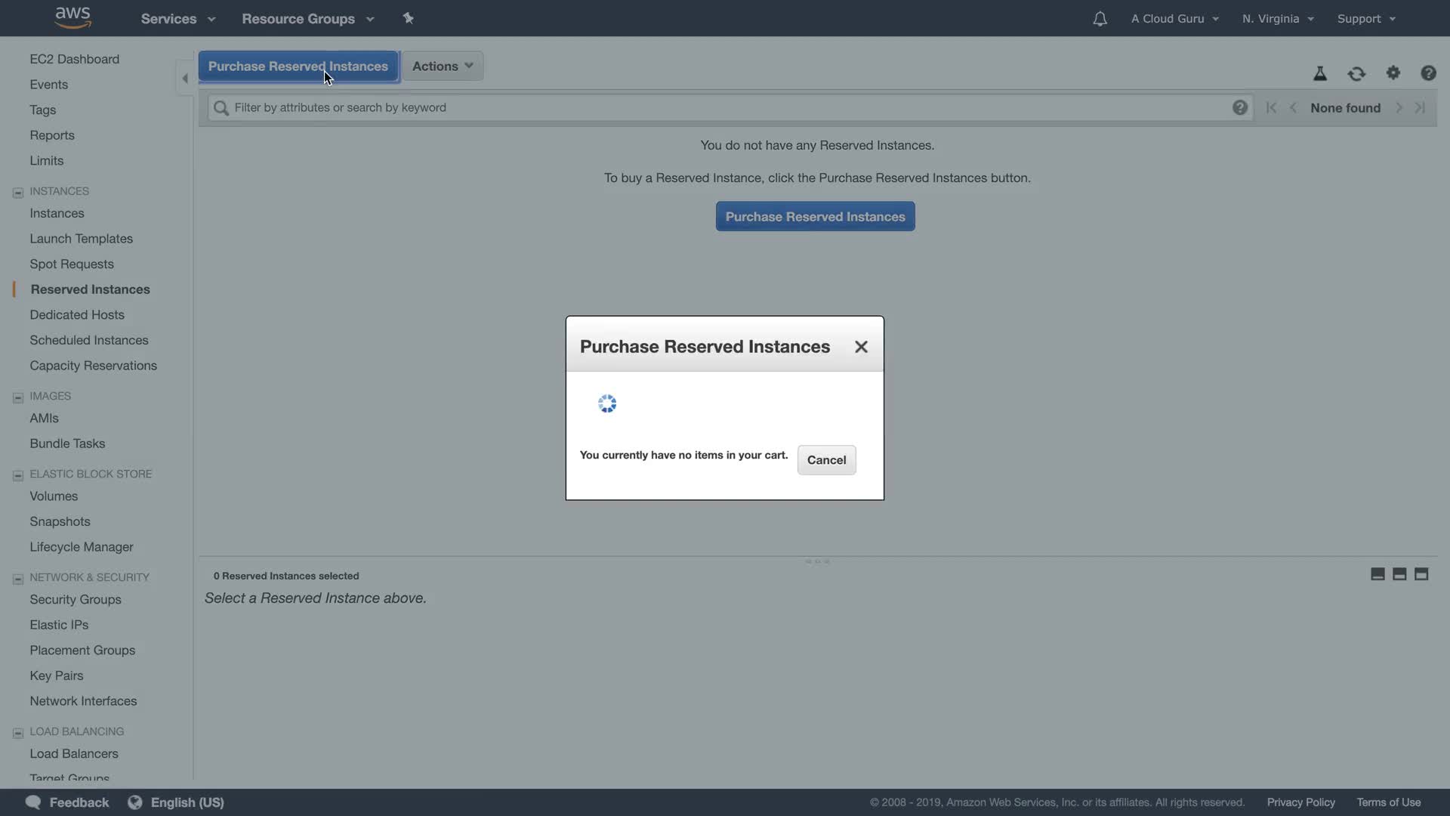Click the search filter help icon
This screenshot has height=816, width=1450.
[x=1239, y=107]
